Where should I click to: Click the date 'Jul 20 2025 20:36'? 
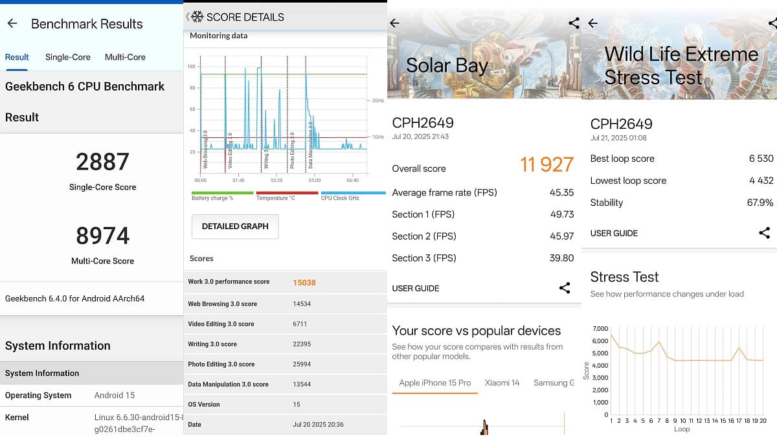[x=319, y=425]
